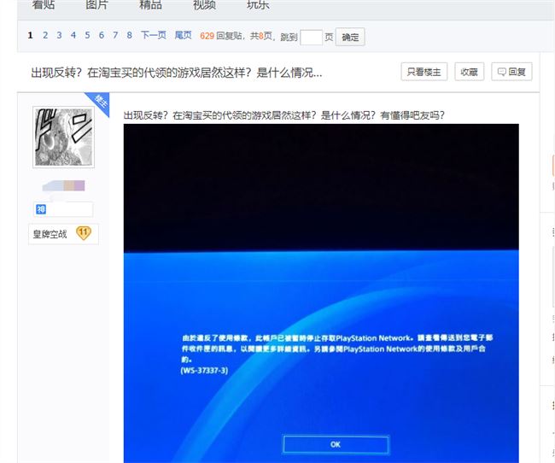Screen dimensions: 555x463
Task: Click the blue badge icon below username
Action: [x=41, y=209]
